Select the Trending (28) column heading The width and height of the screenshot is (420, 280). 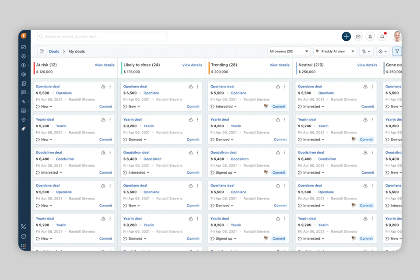(224, 65)
